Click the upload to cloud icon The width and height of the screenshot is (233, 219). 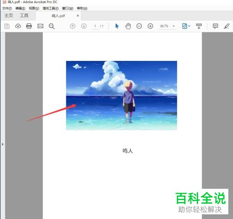click(x=18, y=26)
